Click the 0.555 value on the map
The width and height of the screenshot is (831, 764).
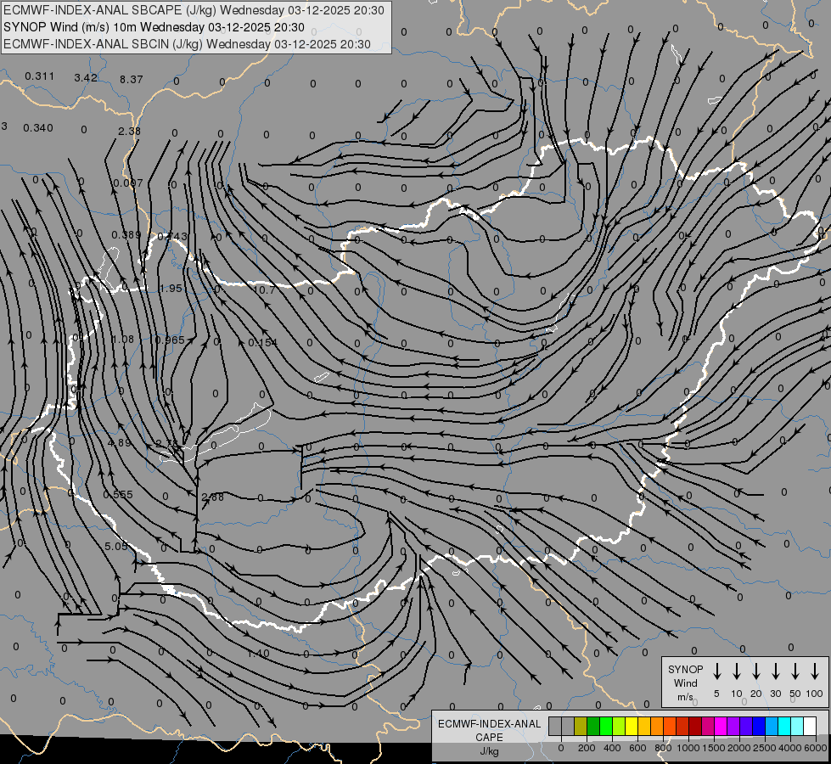click(x=118, y=495)
